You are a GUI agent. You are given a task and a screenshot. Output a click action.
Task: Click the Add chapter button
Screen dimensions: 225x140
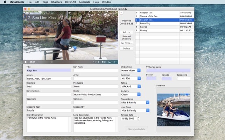coord(126,32)
